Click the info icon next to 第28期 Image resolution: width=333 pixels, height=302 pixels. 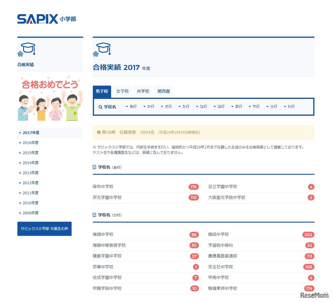[99, 132]
